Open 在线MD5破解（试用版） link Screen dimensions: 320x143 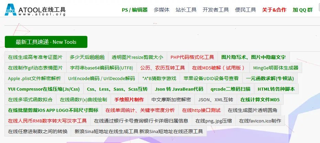[219, 67]
